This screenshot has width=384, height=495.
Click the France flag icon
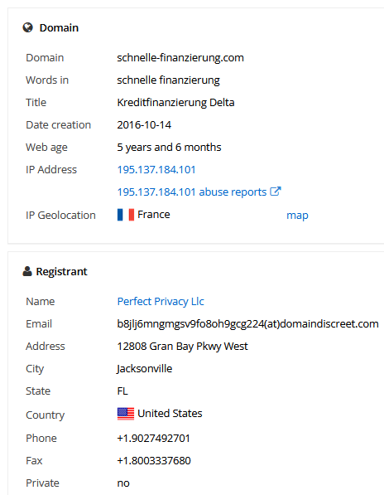126,215
